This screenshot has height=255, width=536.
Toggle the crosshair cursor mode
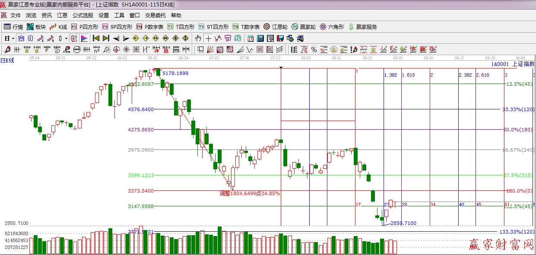[208, 38]
